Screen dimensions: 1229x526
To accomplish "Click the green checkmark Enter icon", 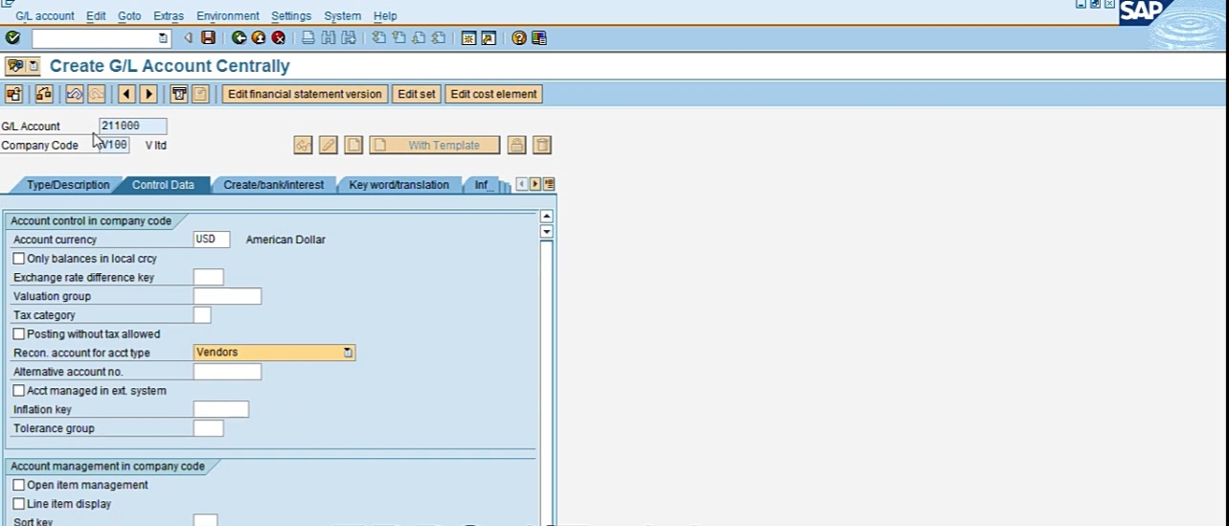I will (x=12, y=38).
